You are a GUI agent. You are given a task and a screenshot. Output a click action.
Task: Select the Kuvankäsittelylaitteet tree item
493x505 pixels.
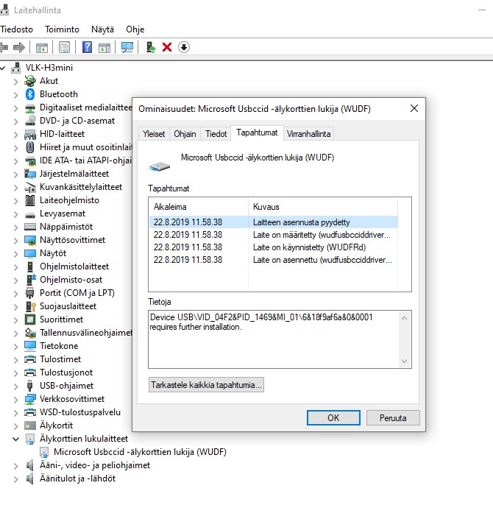click(81, 187)
